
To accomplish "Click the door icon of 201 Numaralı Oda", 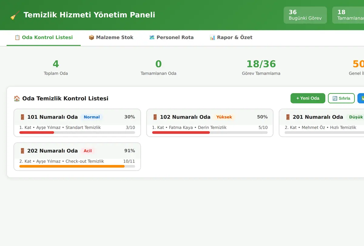I will 288,117.
